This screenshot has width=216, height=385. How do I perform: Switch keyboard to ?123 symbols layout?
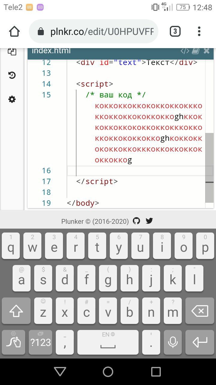40,342
